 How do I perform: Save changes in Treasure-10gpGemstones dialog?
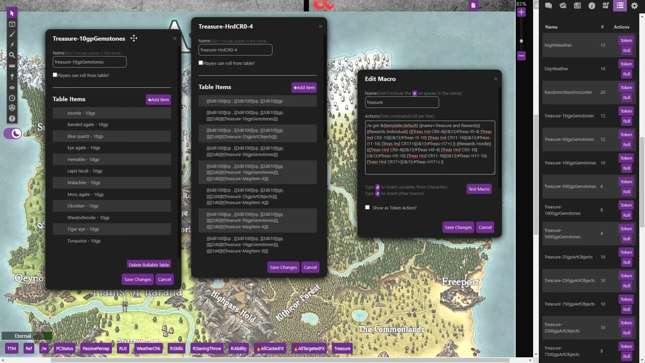(x=138, y=279)
